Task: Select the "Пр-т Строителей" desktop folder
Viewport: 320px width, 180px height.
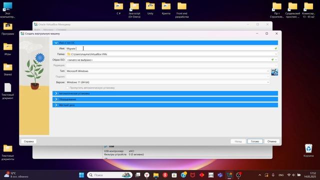Action: (276, 10)
